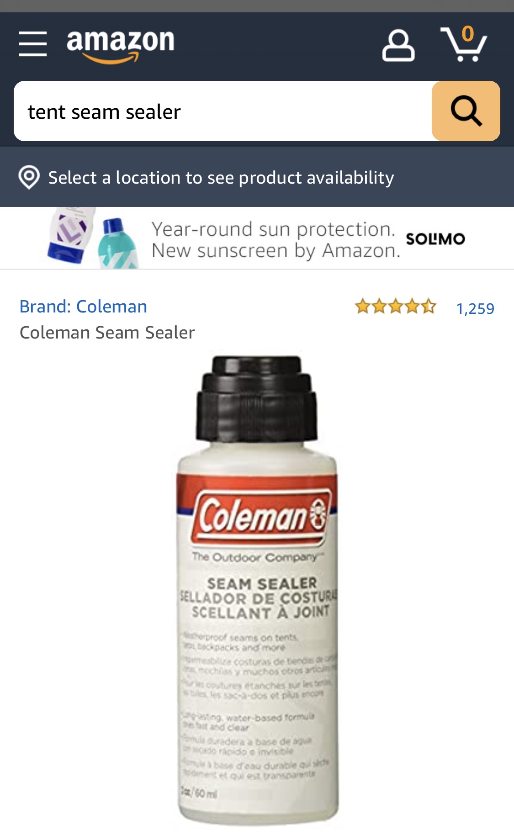This screenshot has width=514, height=836.
Task: Click the SOLIMO brand logo
Action: coord(435,239)
